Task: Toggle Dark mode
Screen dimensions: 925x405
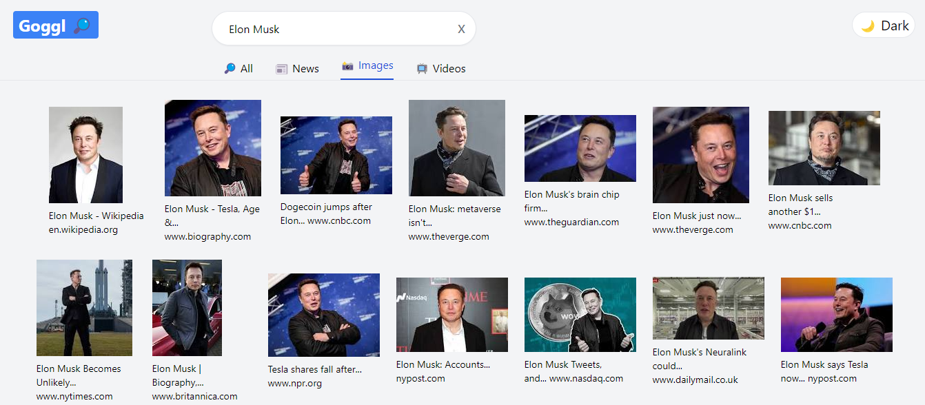Action: tap(884, 25)
